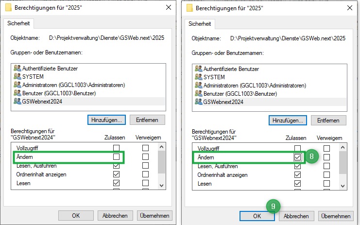This screenshot has height=225, width=360.
Task: Close the right Berechtigungen dialog
Action: [350, 8]
